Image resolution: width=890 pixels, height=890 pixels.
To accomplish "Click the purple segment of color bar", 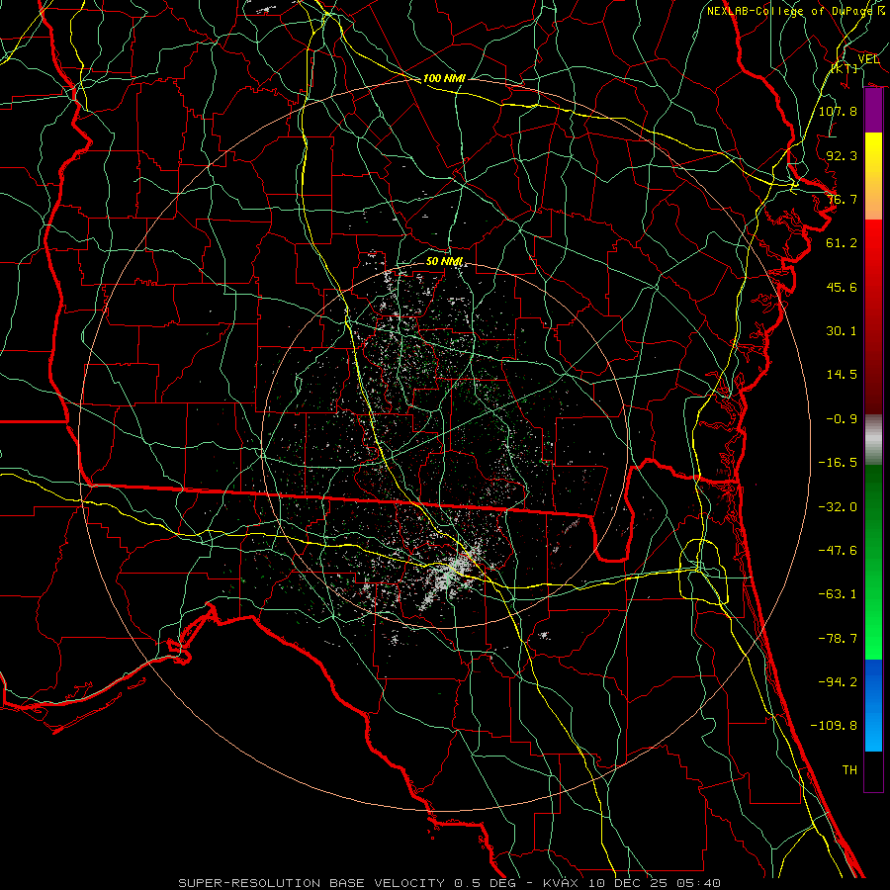I will (873, 111).
